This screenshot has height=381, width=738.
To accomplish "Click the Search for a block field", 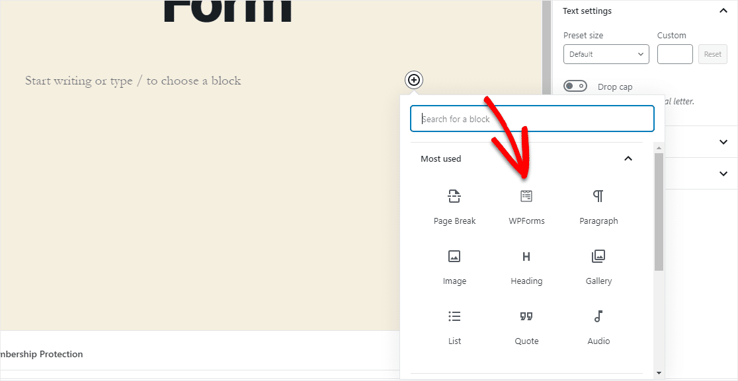I will (532, 119).
